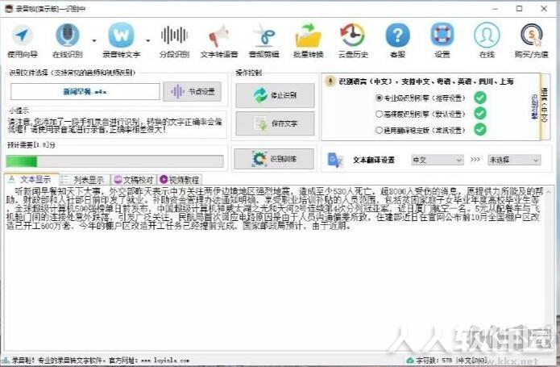Click green checkmark beside 高精度识别引擎
Screen dimensions: 560x367
coord(480,114)
